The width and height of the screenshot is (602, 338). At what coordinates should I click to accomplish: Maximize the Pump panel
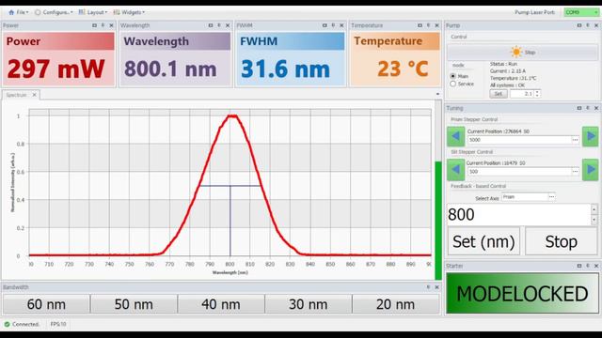coord(579,25)
